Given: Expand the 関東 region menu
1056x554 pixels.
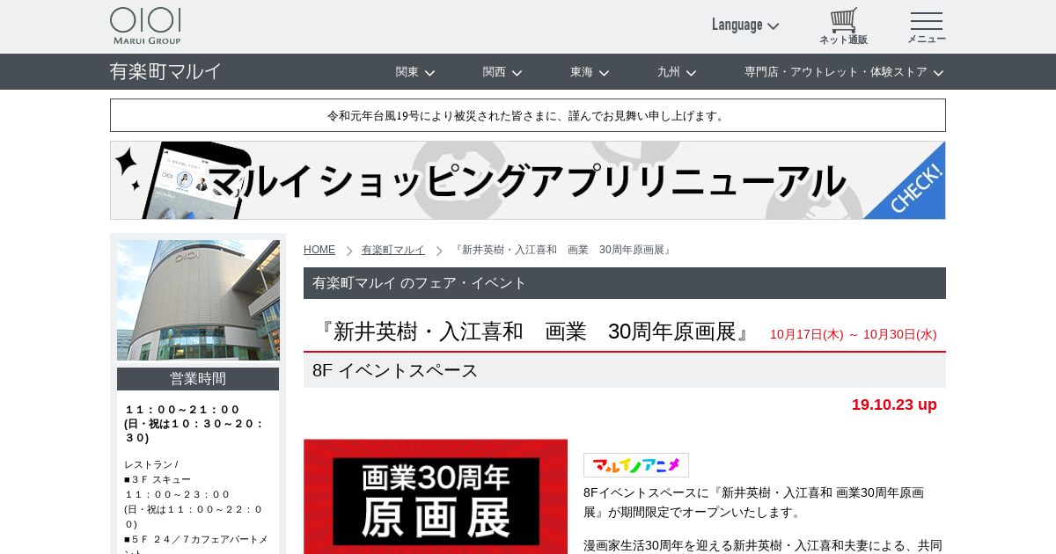Looking at the screenshot, I should [415, 72].
